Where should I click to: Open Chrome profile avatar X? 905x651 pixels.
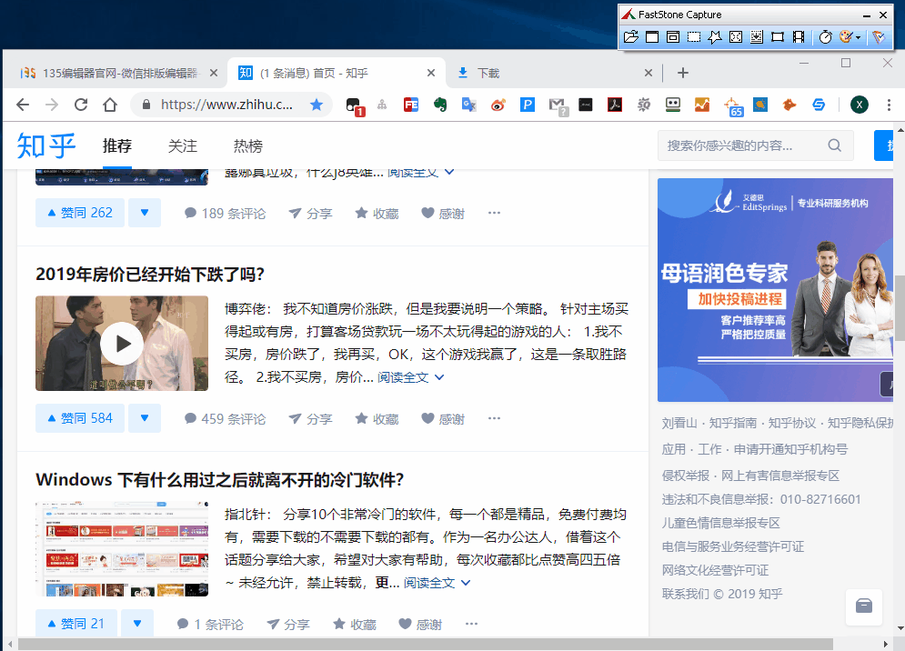[859, 105]
